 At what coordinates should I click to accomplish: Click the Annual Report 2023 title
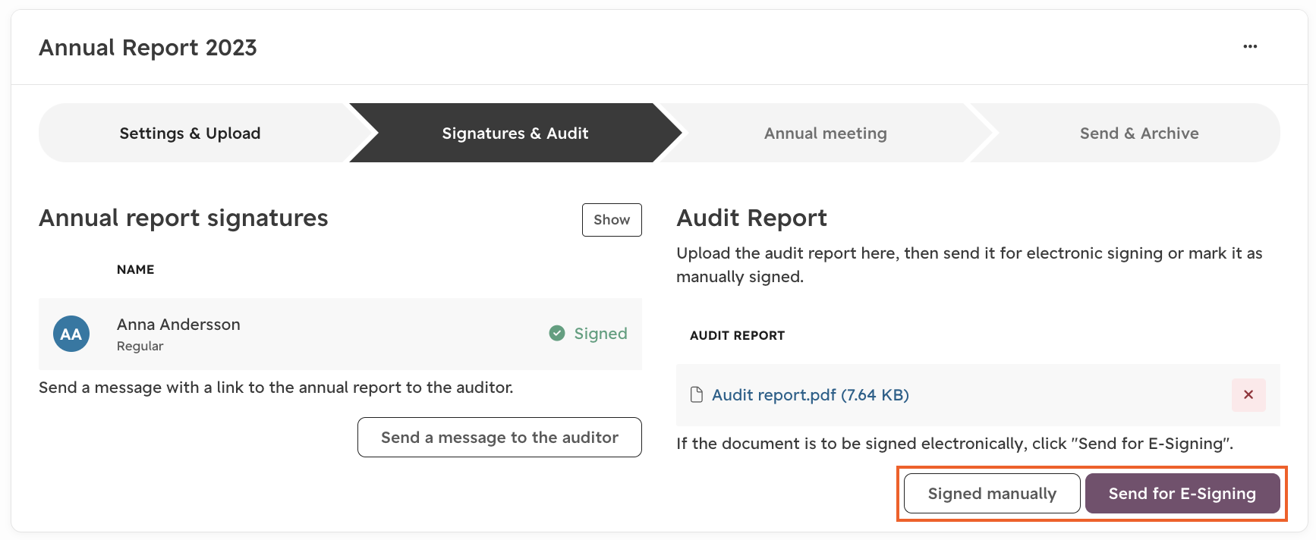148,48
